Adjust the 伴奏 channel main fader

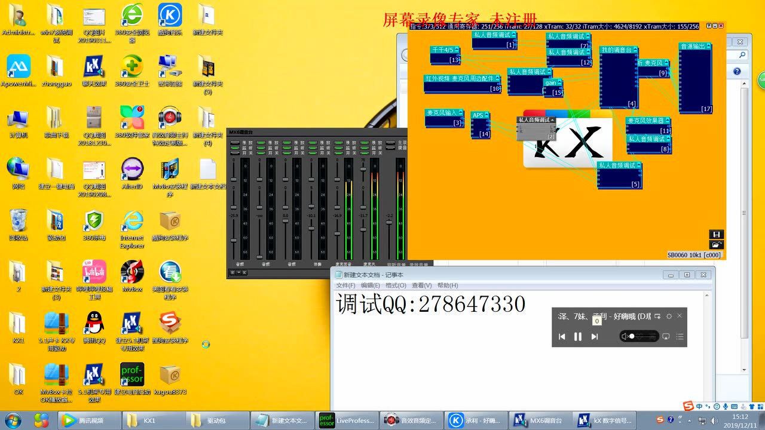point(311,228)
